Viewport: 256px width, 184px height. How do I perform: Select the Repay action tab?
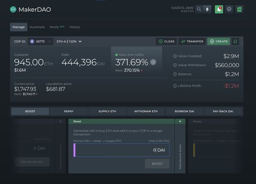pos(69,111)
